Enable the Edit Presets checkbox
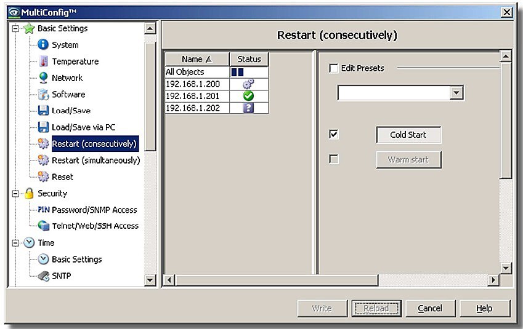 click(x=333, y=68)
